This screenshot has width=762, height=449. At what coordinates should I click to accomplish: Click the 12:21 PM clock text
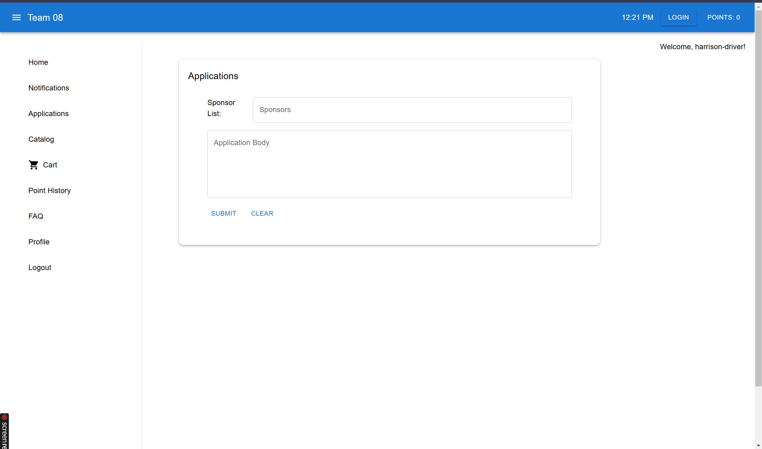(x=637, y=17)
